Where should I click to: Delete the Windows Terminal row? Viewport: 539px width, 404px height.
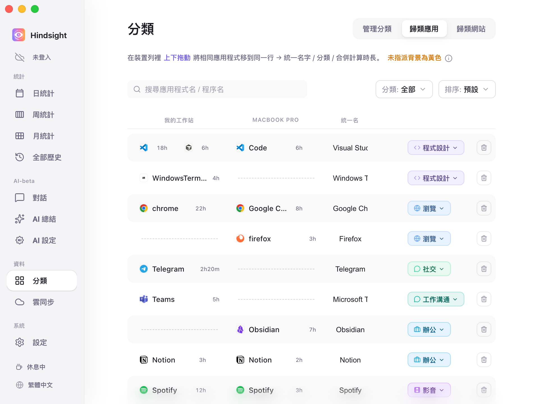(484, 178)
